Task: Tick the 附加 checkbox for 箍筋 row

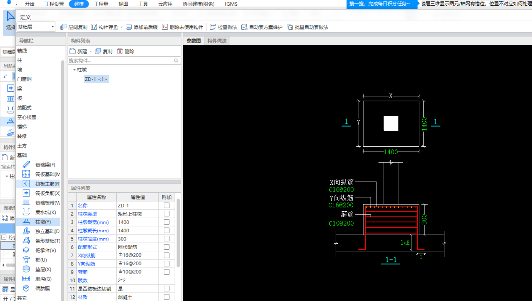Action: [x=167, y=272]
